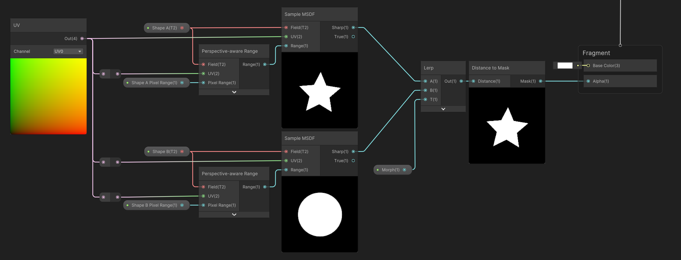Click True(1) output port on bottom Sample MSDF
The height and width of the screenshot is (260, 681).
point(353,161)
